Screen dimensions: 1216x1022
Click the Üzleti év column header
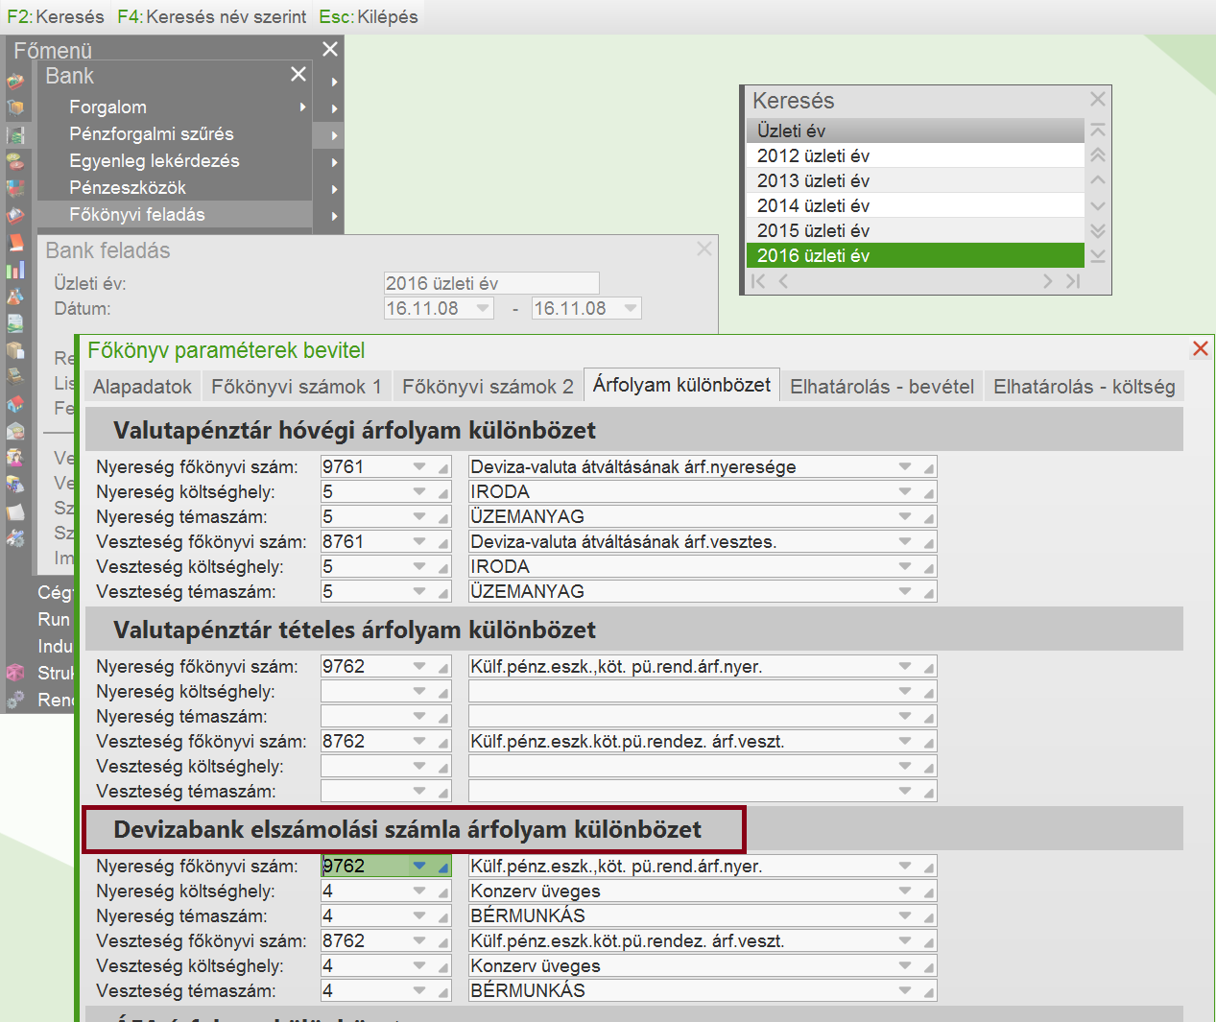pyautogui.click(x=915, y=131)
